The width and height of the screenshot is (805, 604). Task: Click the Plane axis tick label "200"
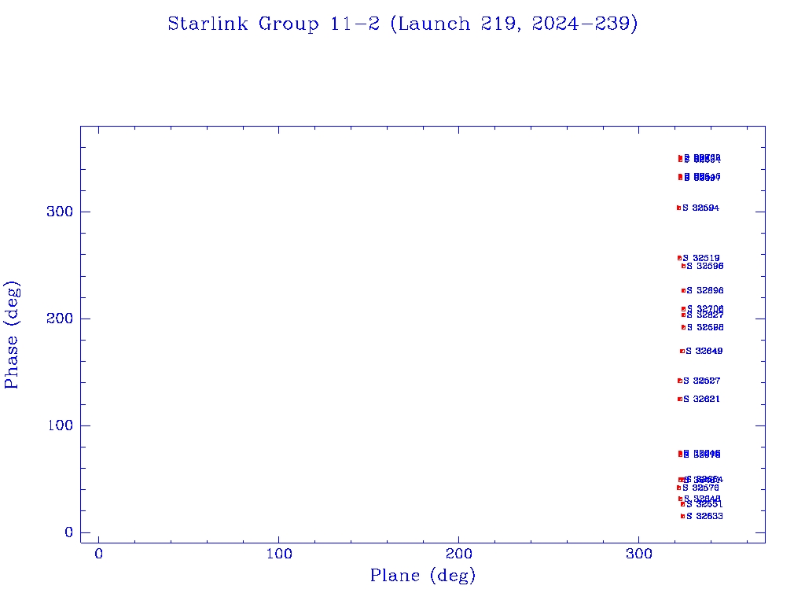(458, 554)
